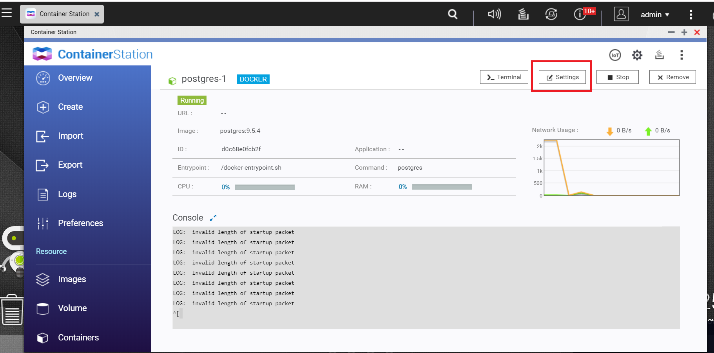Click the postgres-1 container title
The image size is (714, 353).
(x=204, y=79)
